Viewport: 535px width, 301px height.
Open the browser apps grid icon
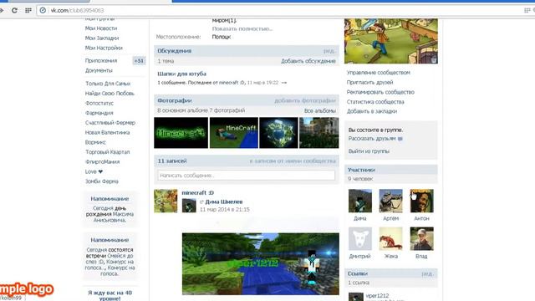pos(28,11)
